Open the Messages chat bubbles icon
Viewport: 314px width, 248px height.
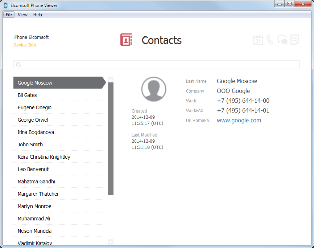click(x=282, y=40)
